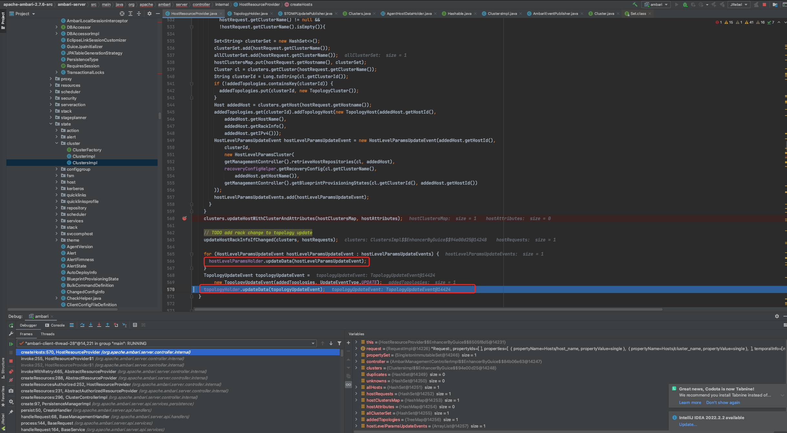The width and height of the screenshot is (787, 433).
Task: Start the green Debug bug icon
Action: pos(685,5)
